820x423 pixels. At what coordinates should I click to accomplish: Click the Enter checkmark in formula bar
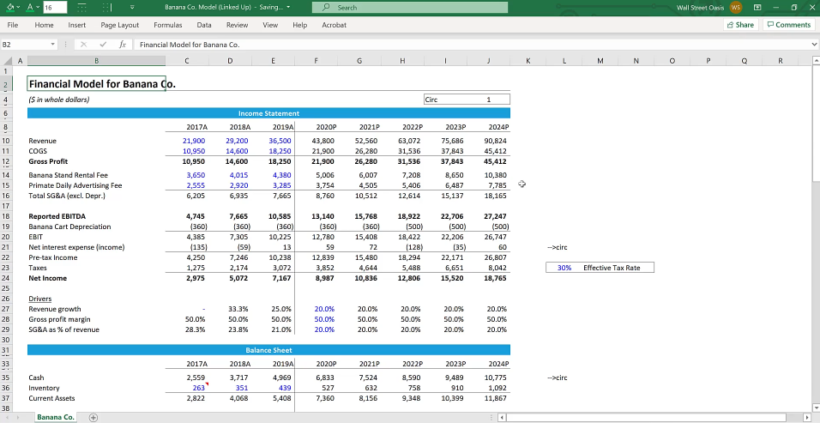coord(103,44)
